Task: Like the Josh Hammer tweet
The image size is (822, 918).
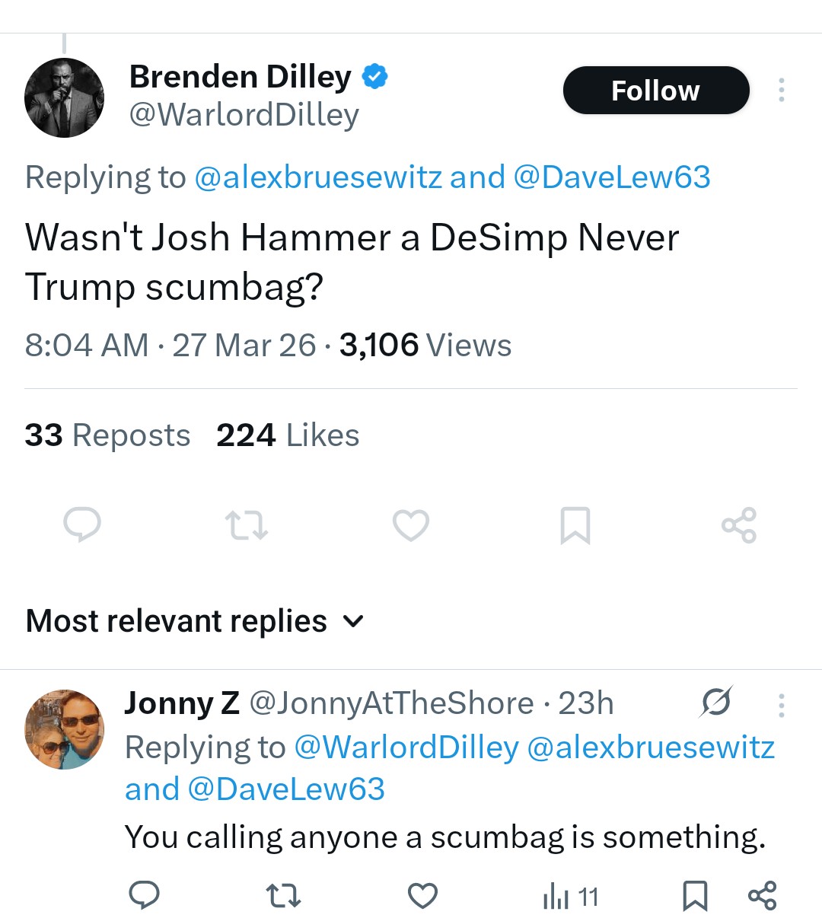Action: point(411,525)
